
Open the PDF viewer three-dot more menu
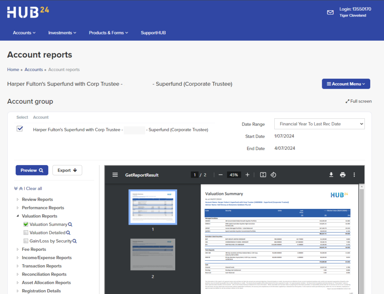tap(354, 175)
